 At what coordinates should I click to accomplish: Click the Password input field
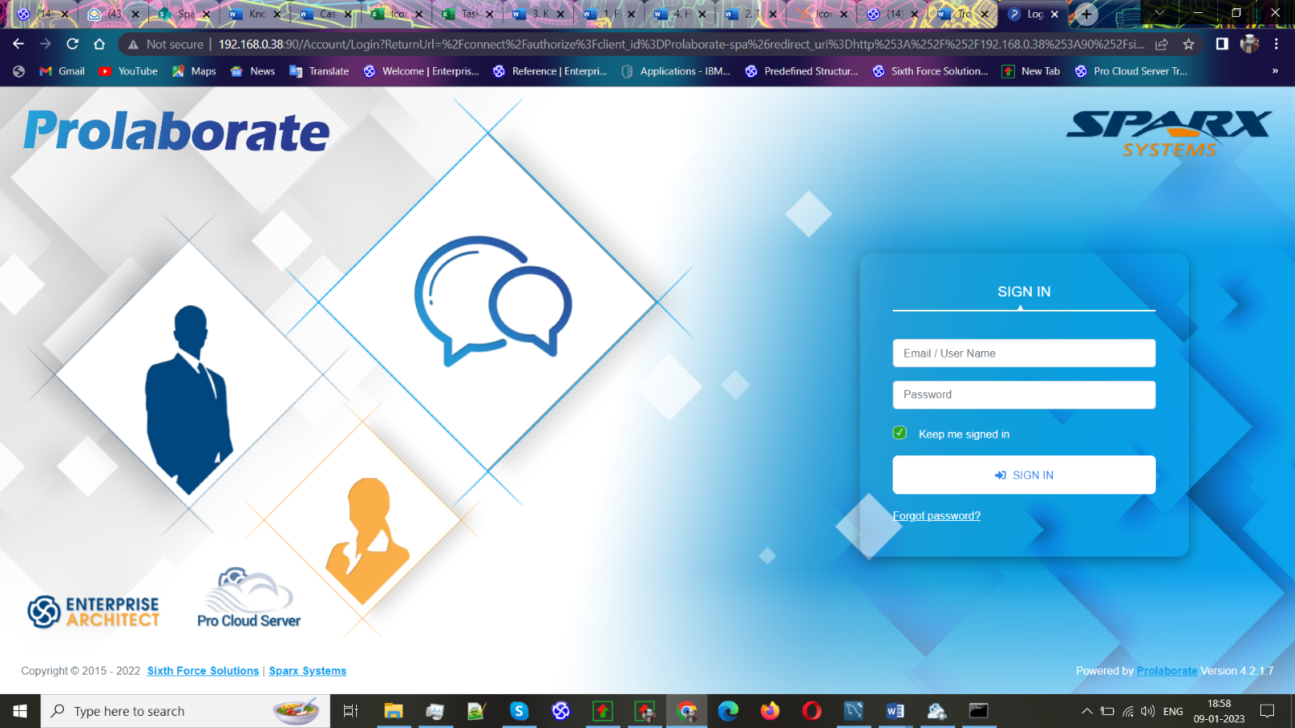click(1024, 395)
